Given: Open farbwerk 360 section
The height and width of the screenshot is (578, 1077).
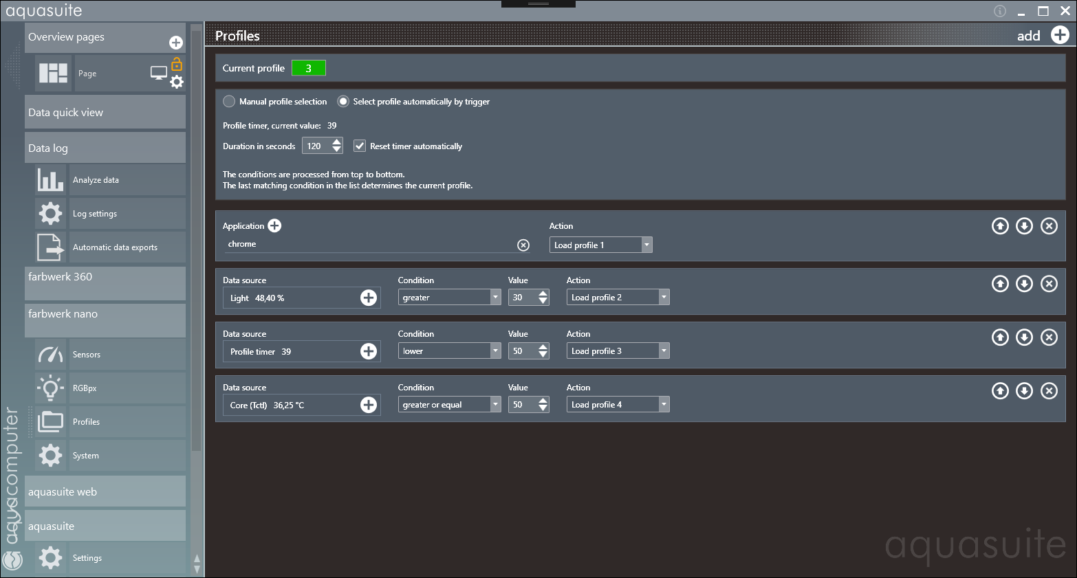Looking at the screenshot, I should coord(105,282).
